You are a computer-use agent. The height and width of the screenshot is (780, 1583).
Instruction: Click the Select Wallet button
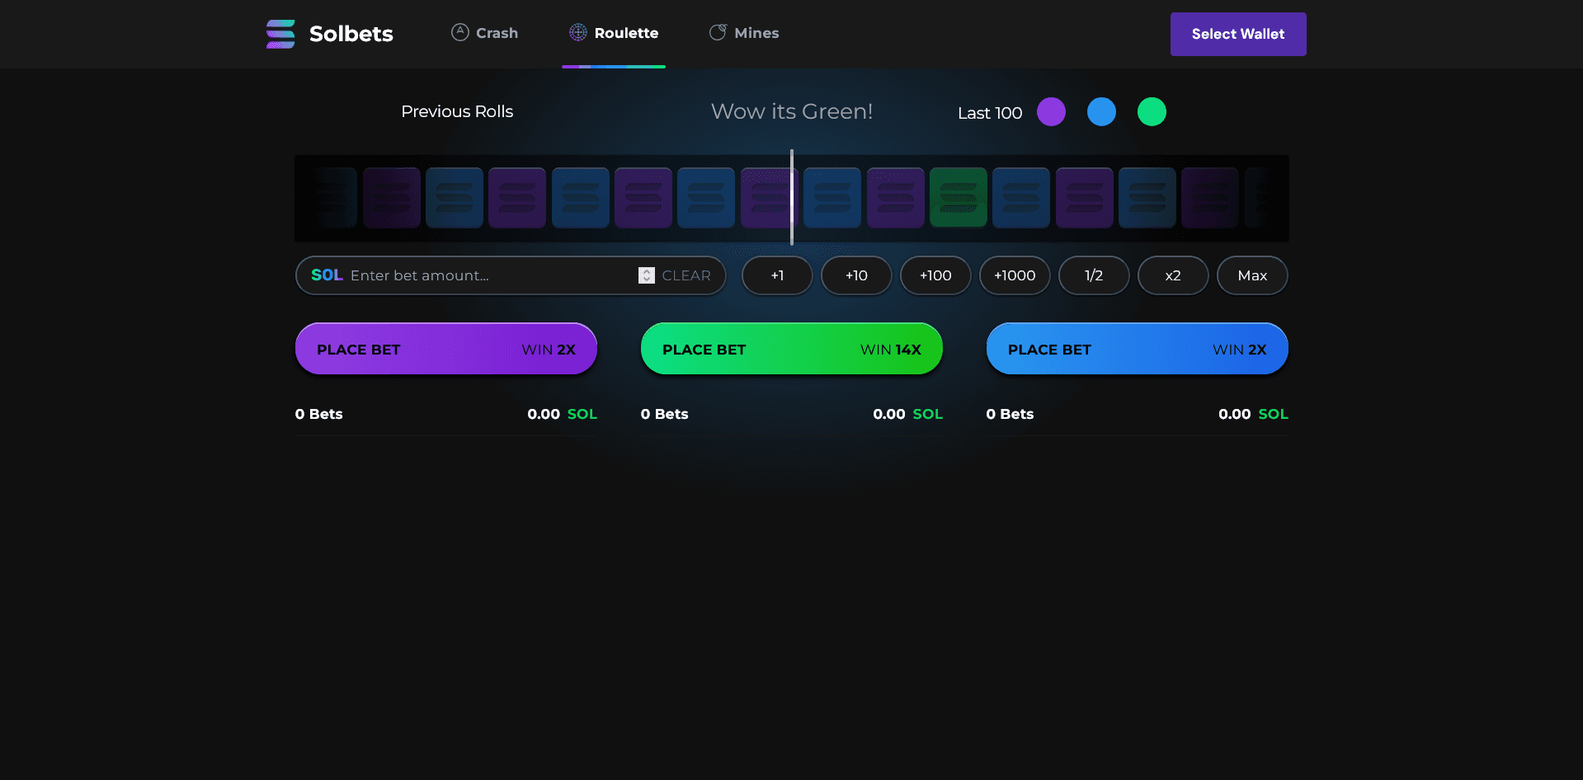tap(1238, 34)
